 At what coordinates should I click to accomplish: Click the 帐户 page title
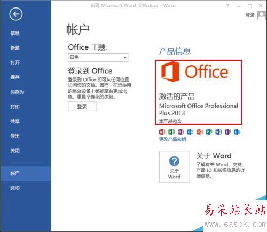78,30
